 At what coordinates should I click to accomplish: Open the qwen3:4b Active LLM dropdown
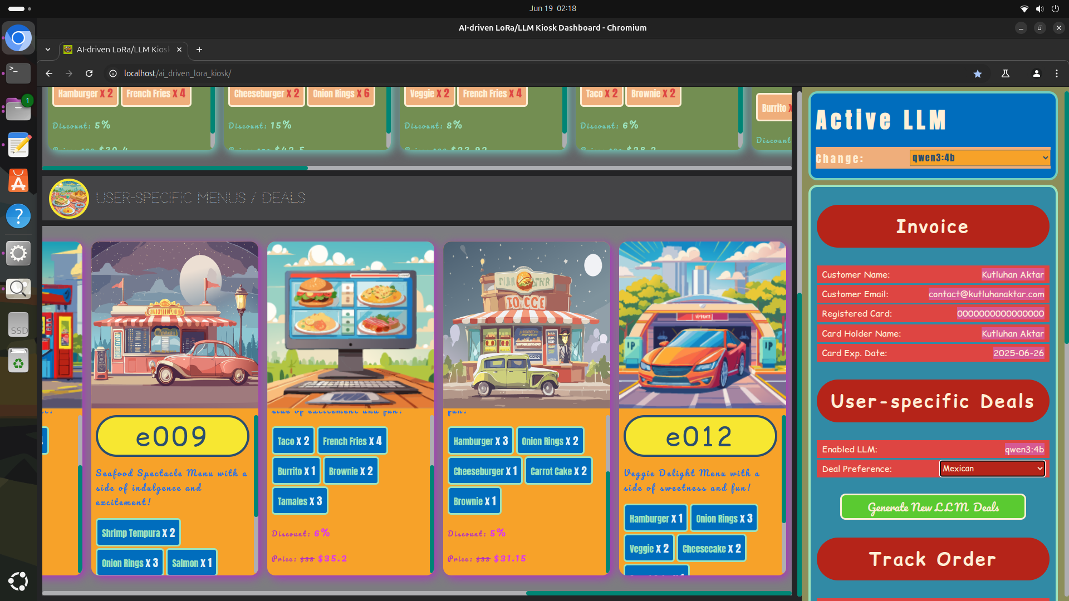[980, 158]
